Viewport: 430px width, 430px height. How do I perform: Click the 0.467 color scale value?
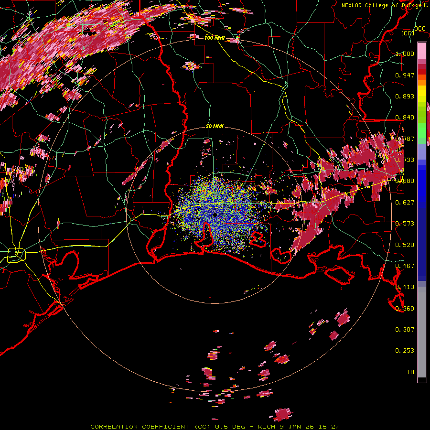coord(405,266)
